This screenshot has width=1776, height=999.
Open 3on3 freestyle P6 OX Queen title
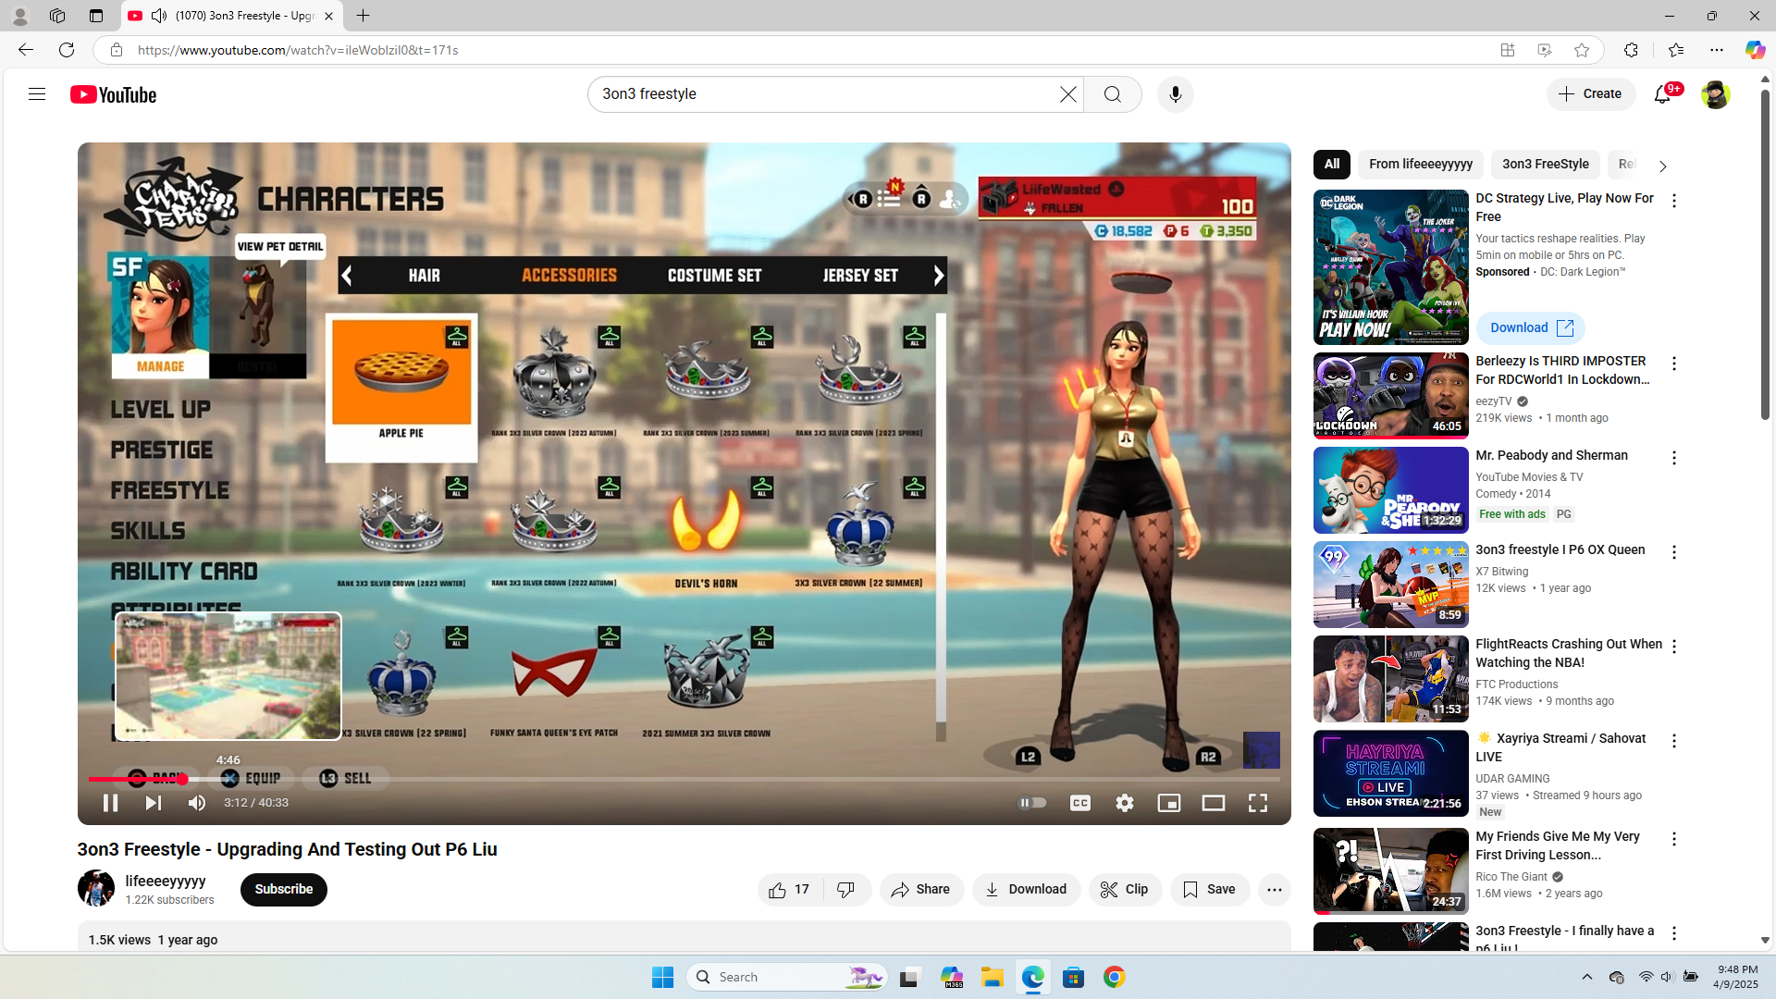click(x=1560, y=549)
